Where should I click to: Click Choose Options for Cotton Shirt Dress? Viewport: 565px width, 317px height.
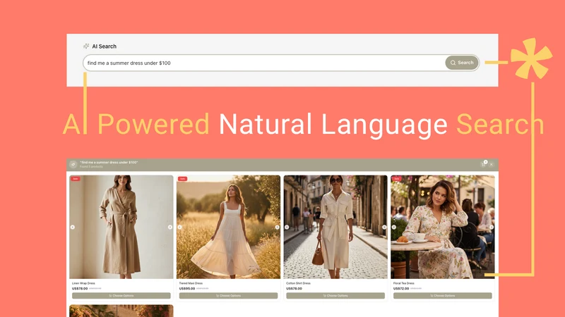(x=335, y=296)
